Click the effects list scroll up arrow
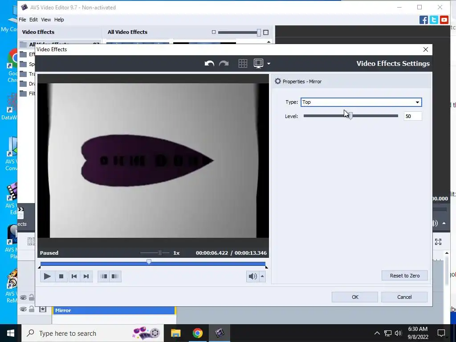The image size is (456, 342). pos(269,42)
